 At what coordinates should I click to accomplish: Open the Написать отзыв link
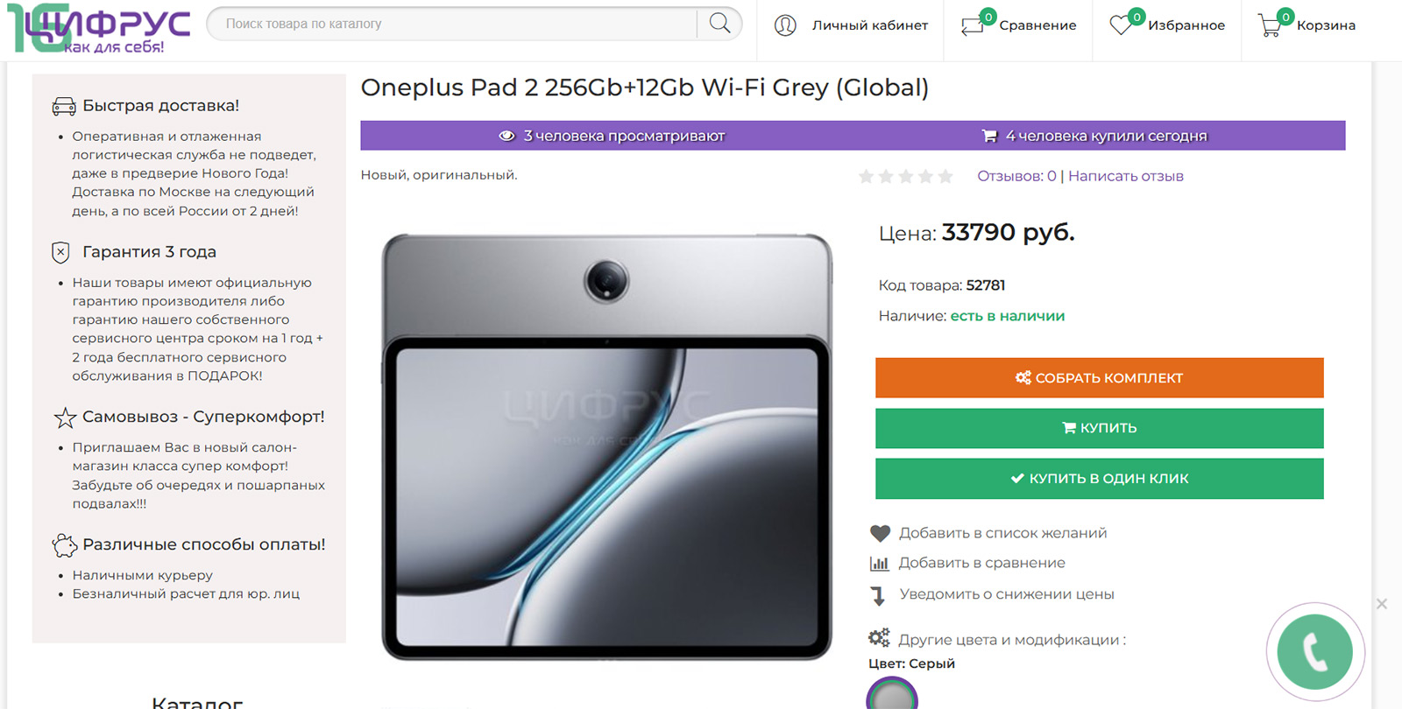(x=1125, y=176)
